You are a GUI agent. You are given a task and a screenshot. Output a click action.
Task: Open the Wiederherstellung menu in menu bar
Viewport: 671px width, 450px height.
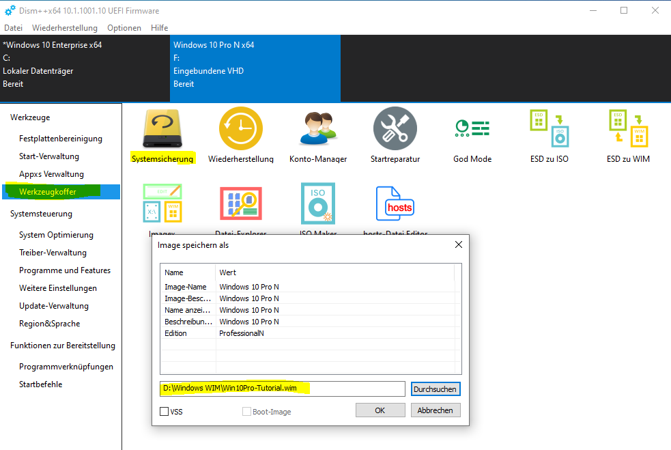click(65, 28)
